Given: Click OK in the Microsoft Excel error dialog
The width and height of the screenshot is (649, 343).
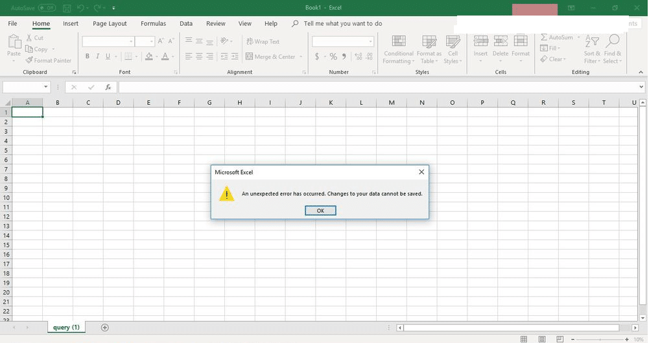Looking at the screenshot, I should tap(320, 211).
